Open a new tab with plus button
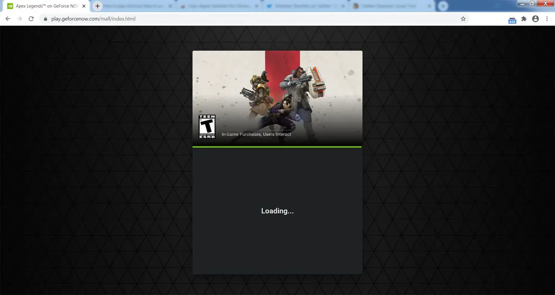555x295 pixels. pyautogui.click(x=97, y=6)
